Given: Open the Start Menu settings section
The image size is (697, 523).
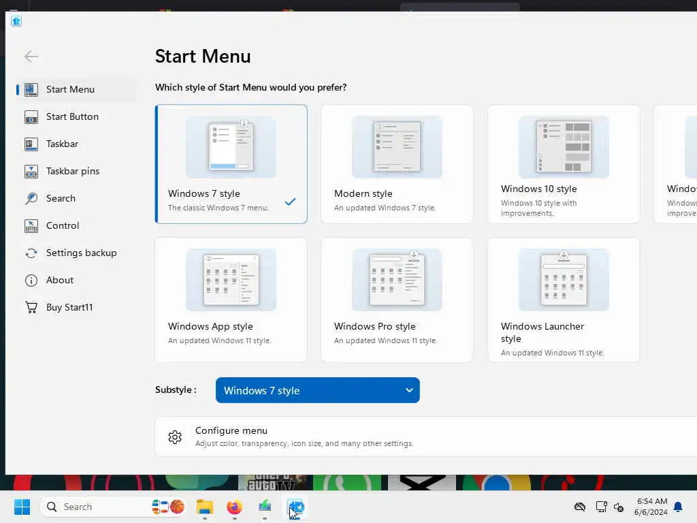Looking at the screenshot, I should tap(76, 89).
